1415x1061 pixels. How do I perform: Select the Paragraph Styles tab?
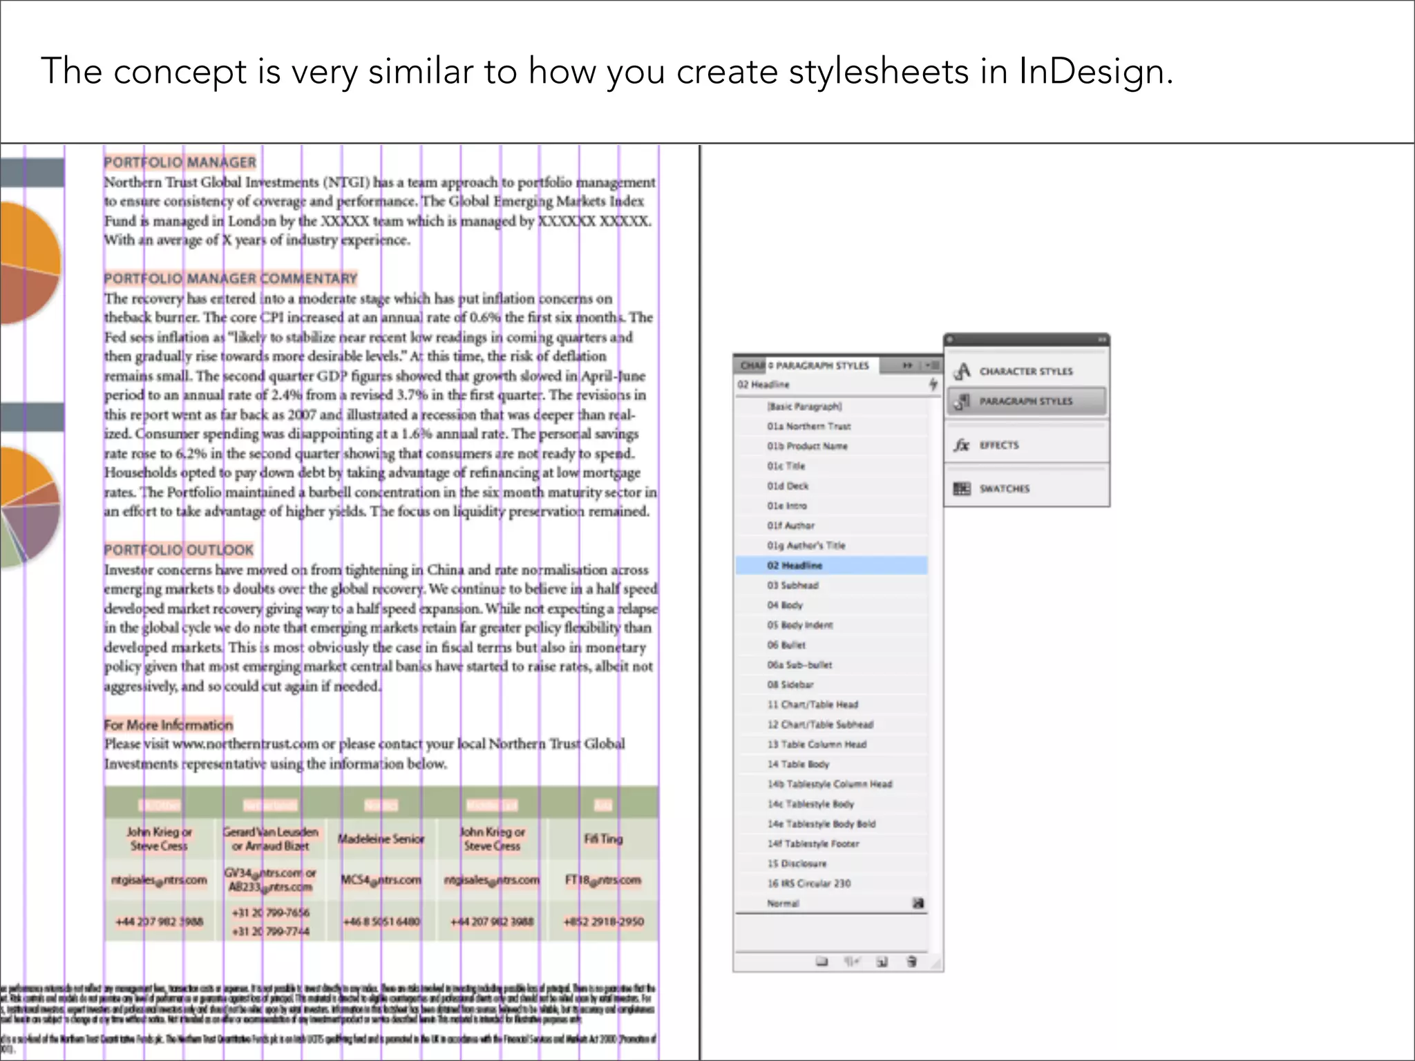(821, 365)
